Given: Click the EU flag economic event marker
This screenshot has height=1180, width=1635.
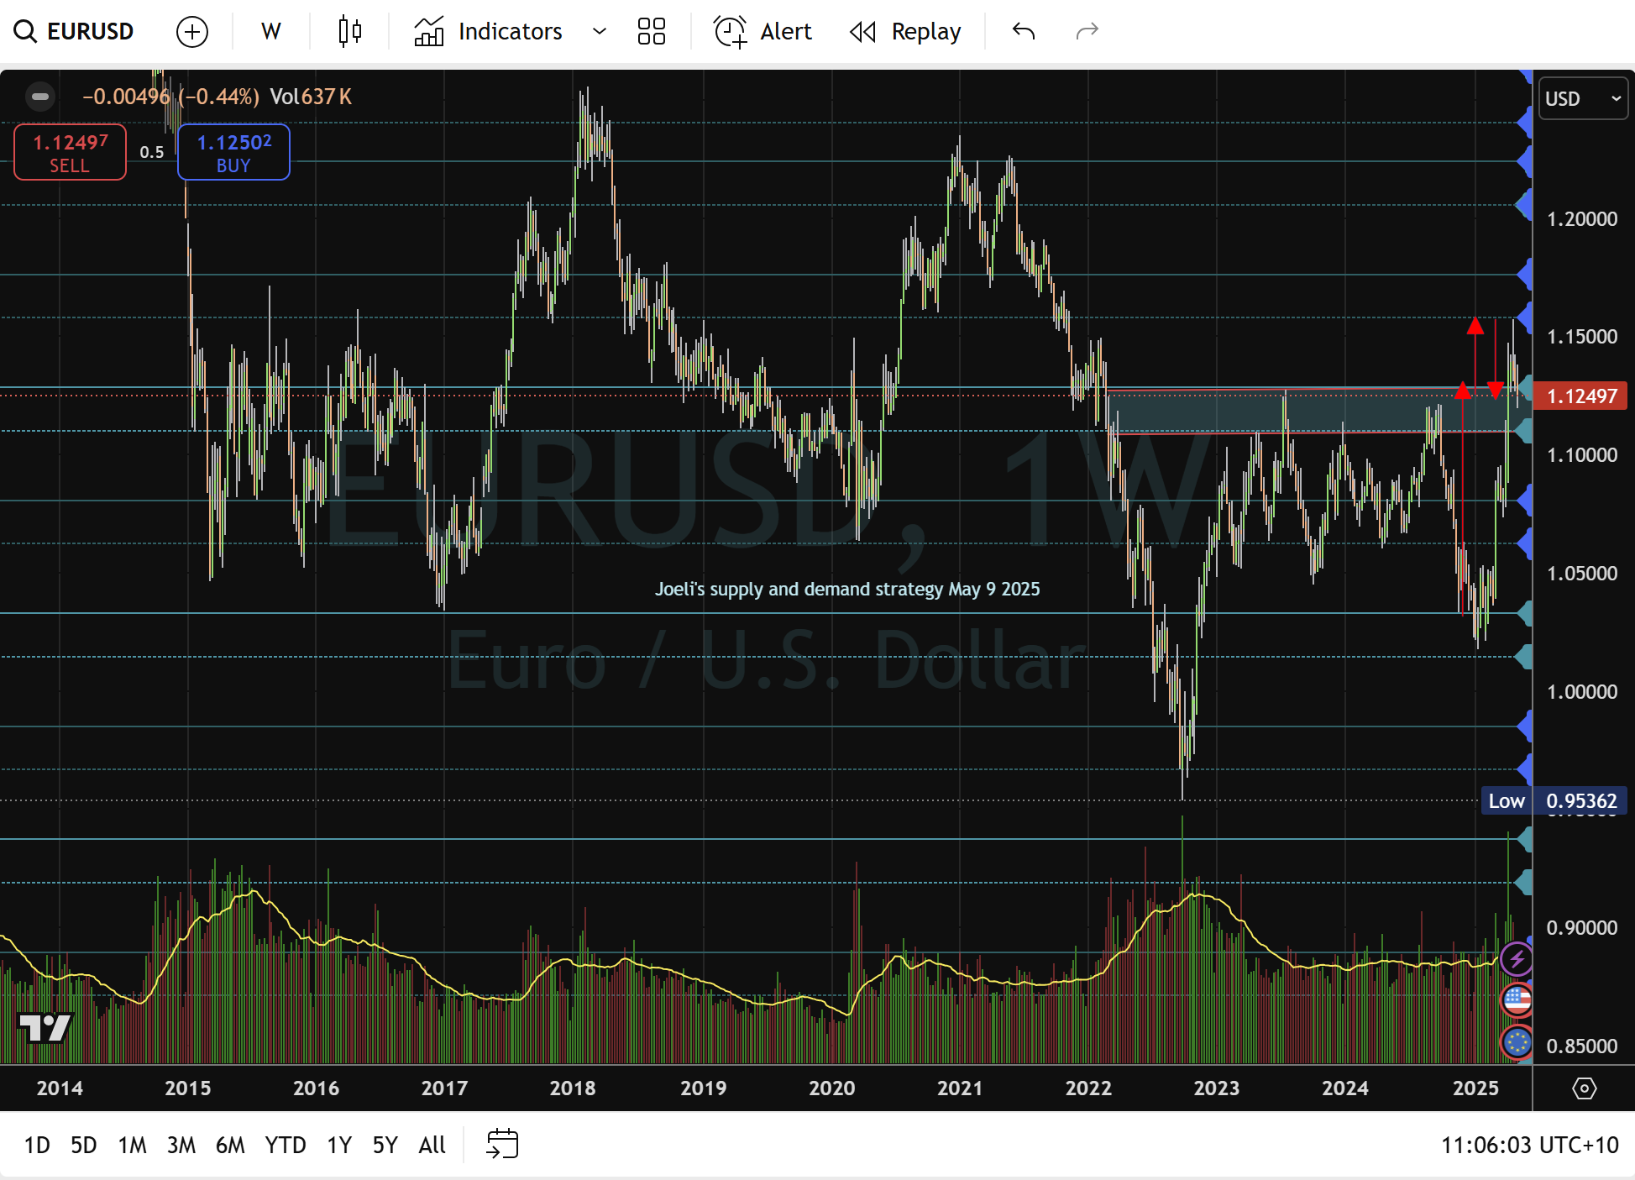Looking at the screenshot, I should click(1517, 1042).
